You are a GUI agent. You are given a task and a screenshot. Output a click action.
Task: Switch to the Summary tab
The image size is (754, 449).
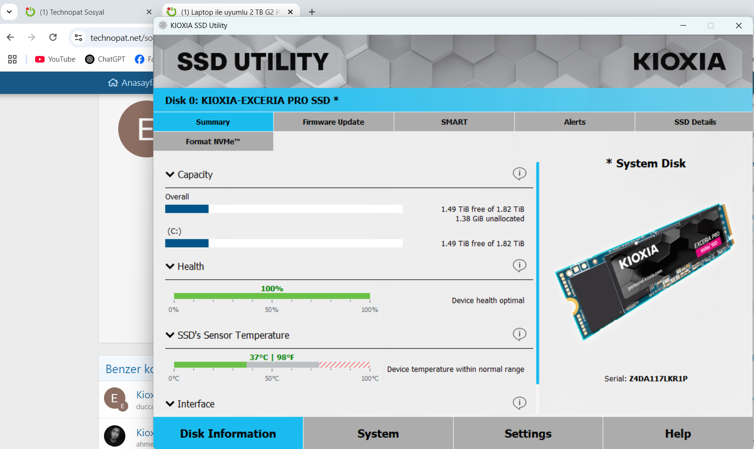pos(213,122)
